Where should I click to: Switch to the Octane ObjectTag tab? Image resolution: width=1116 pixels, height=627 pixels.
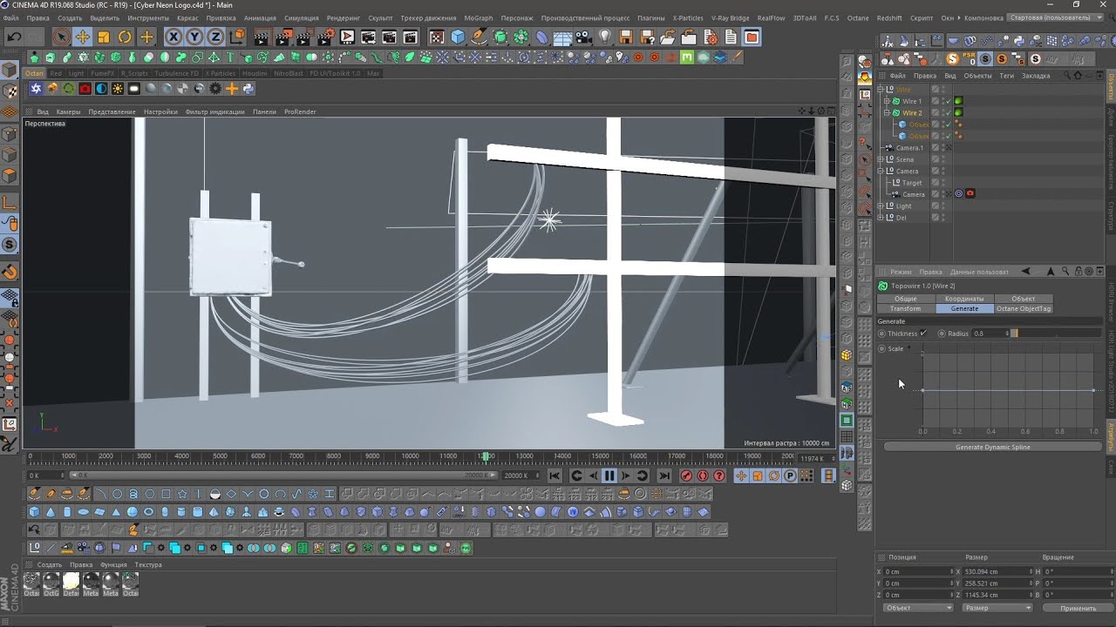pos(1023,308)
